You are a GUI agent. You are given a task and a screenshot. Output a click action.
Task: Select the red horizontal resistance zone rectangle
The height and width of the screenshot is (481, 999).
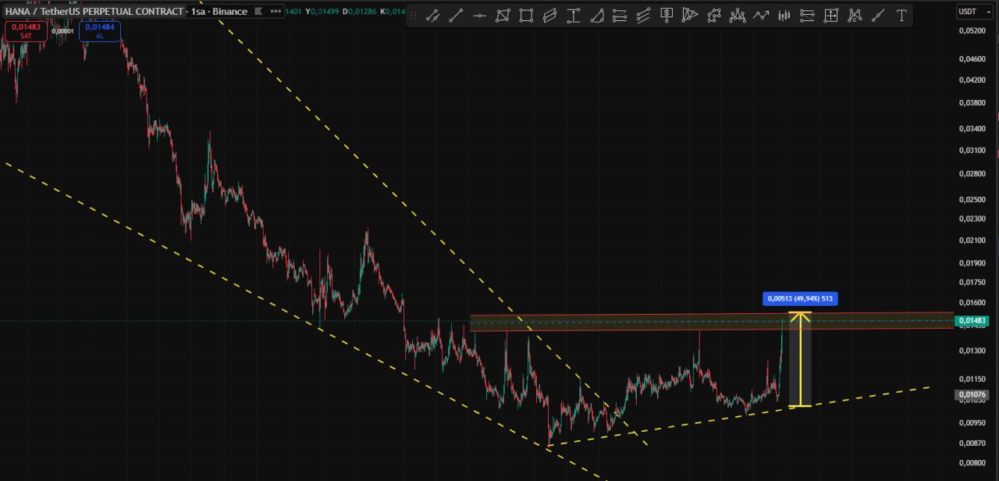click(x=712, y=322)
